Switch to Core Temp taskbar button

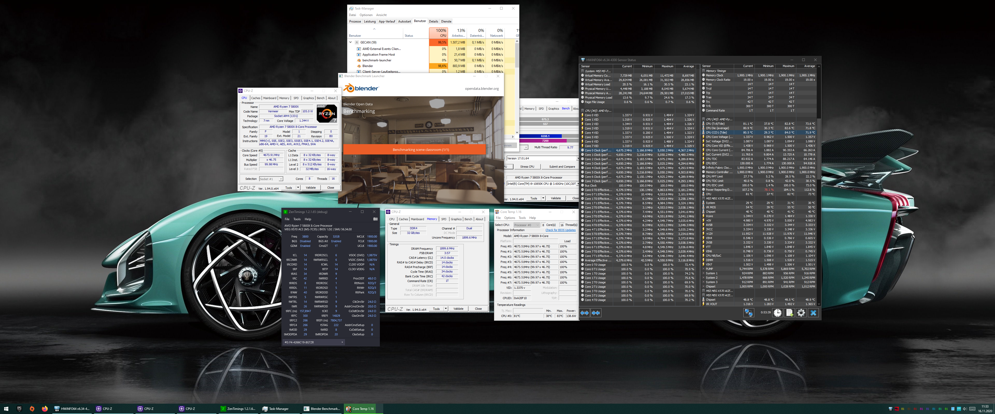363,409
